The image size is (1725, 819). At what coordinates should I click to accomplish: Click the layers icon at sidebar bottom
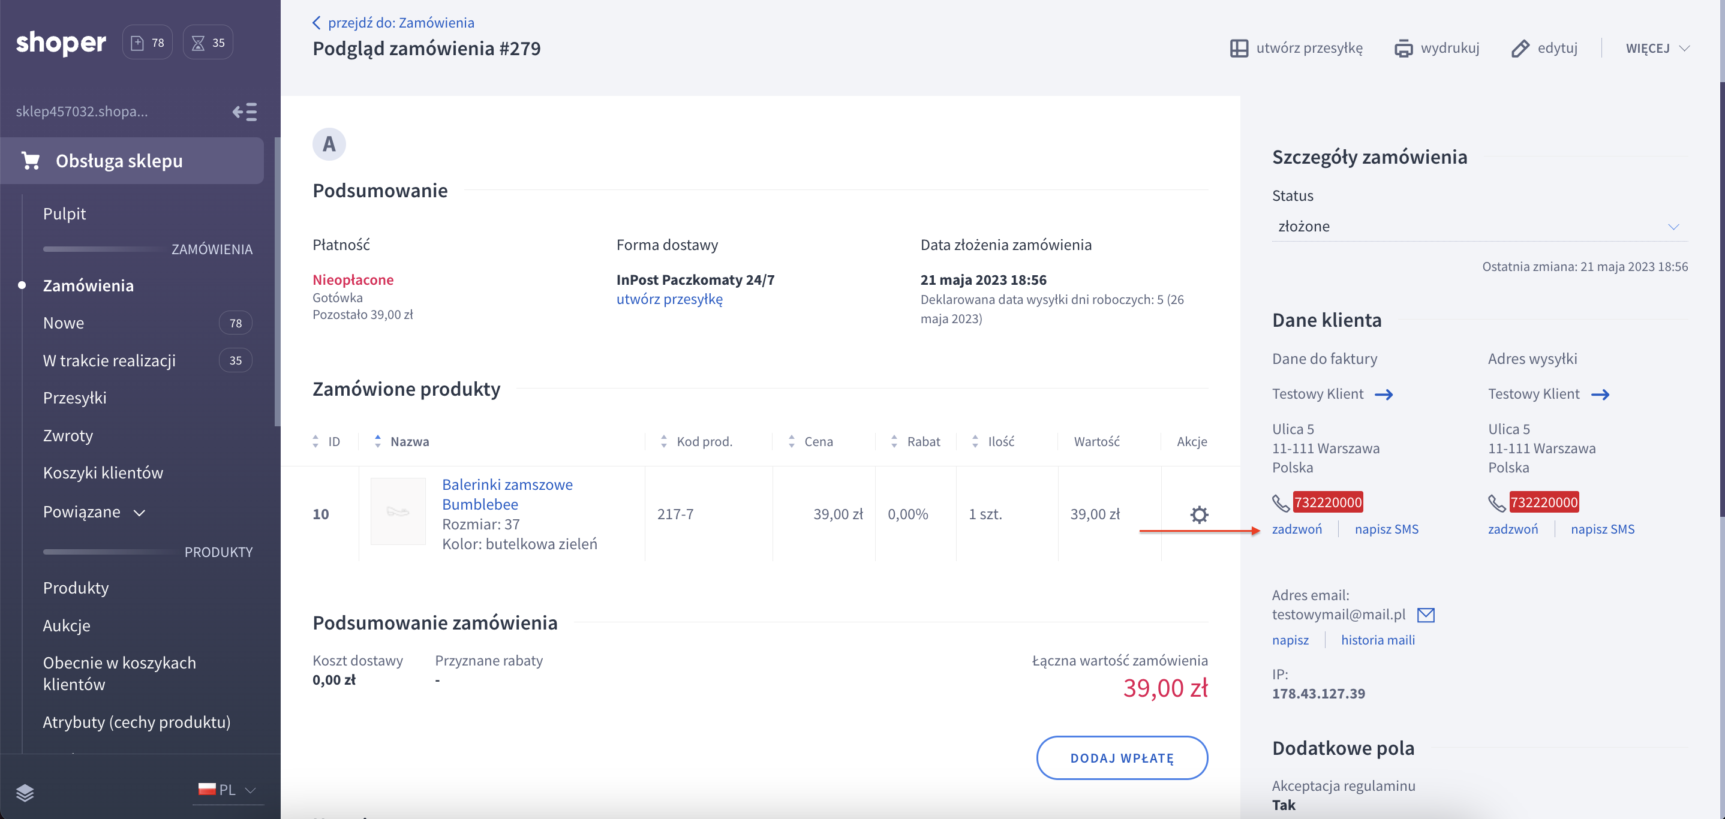[25, 792]
